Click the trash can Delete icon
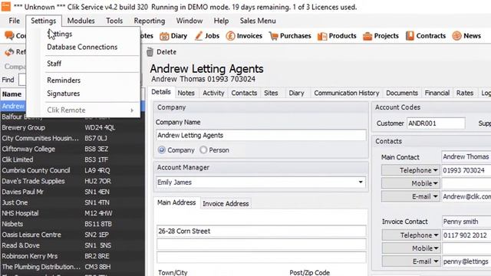This screenshot has width=491, height=276. [150, 52]
